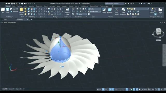
Task: Toggle layer lock icon in layer dropdown
Action: [x=132, y=9]
